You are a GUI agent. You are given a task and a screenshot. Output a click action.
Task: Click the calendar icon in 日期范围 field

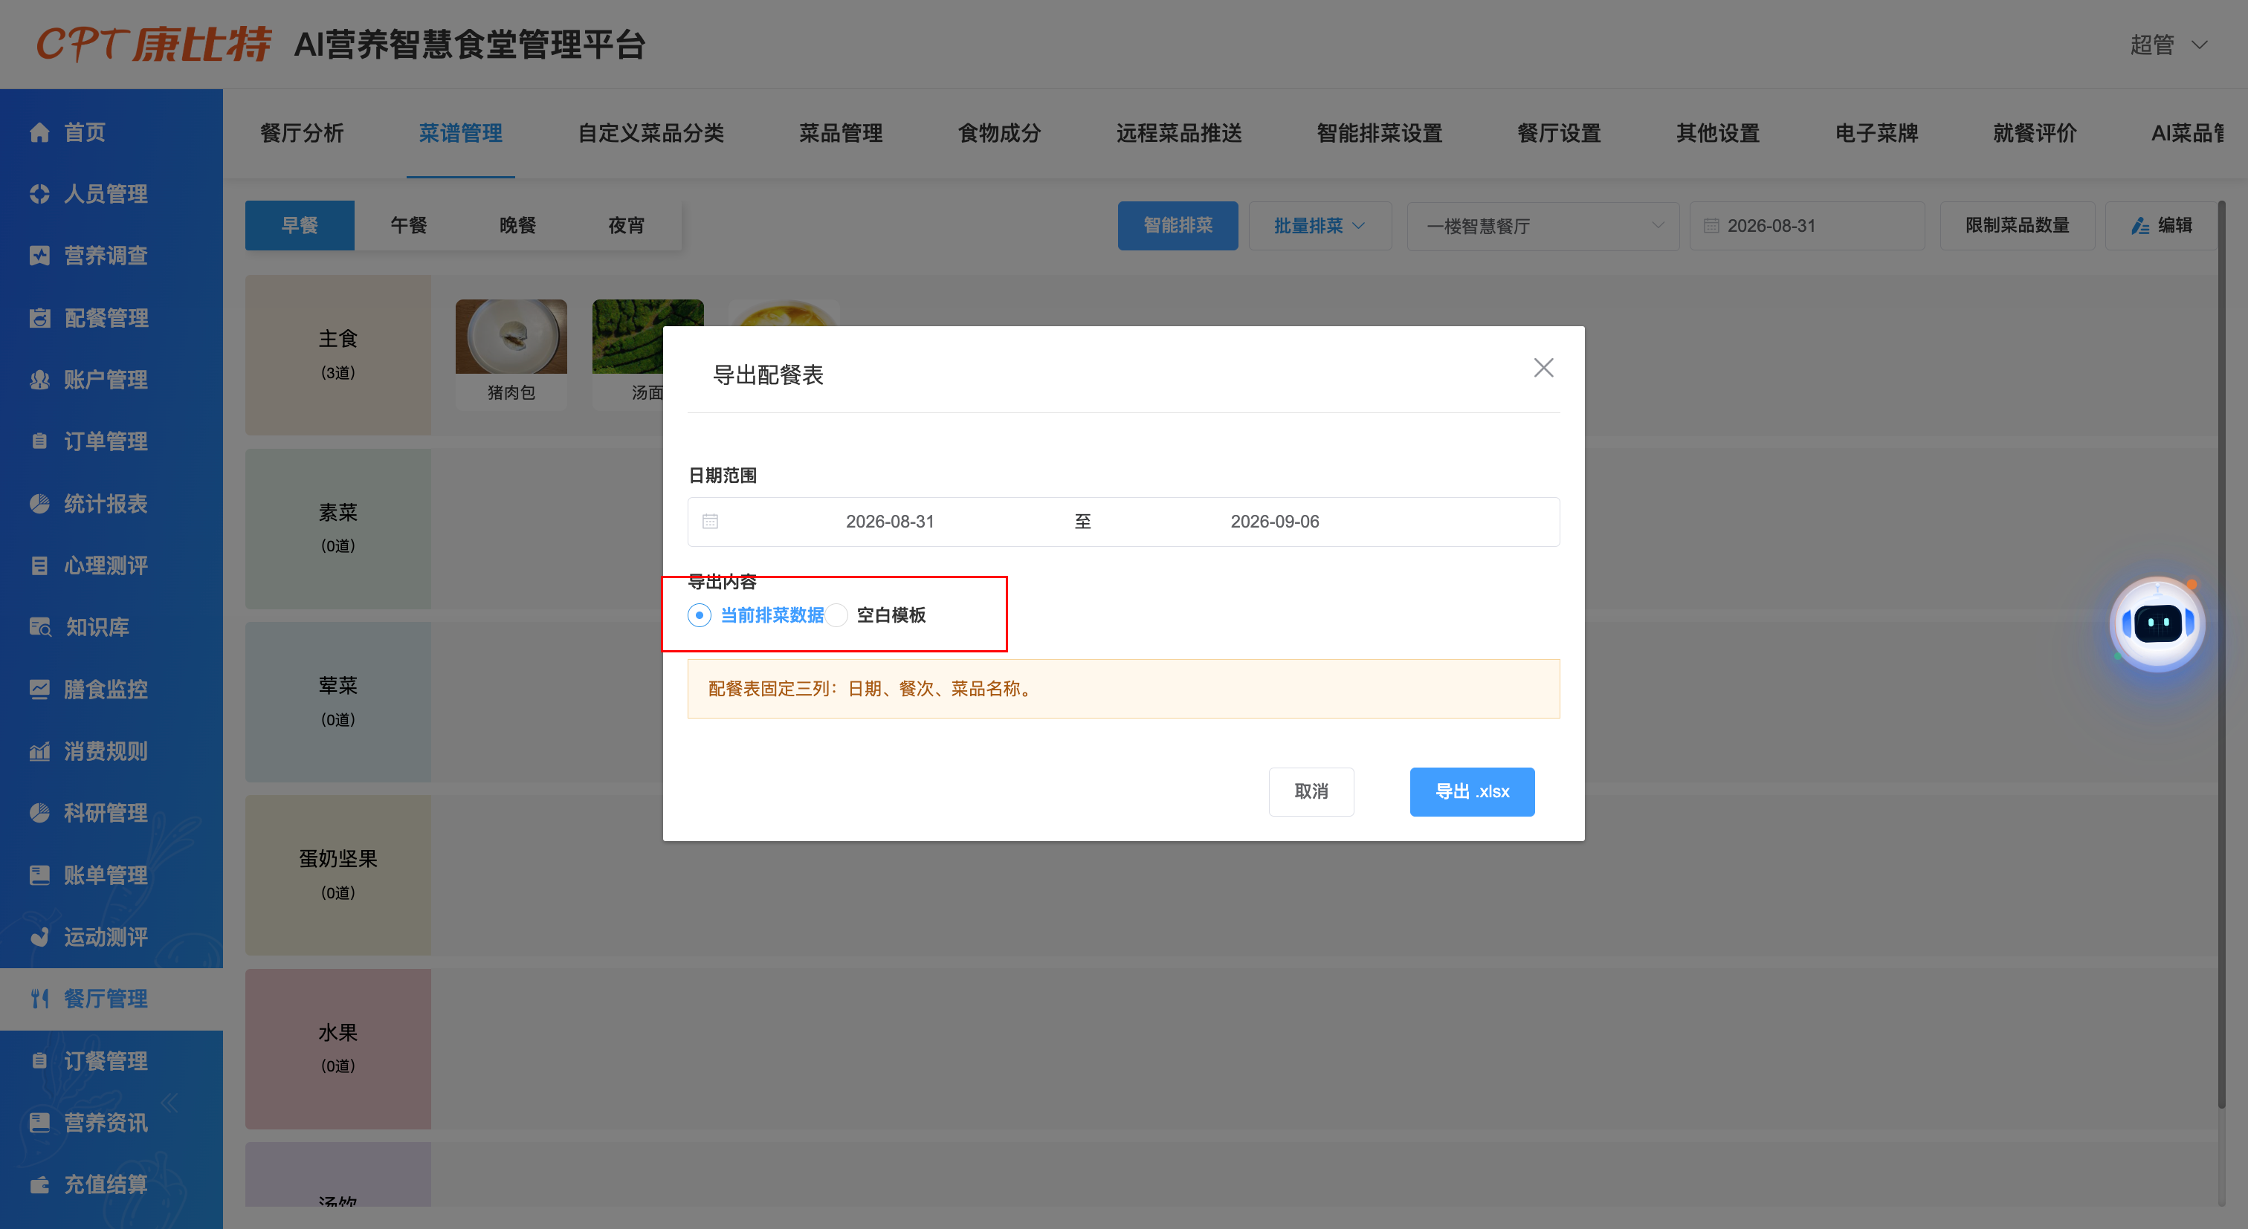point(711,521)
